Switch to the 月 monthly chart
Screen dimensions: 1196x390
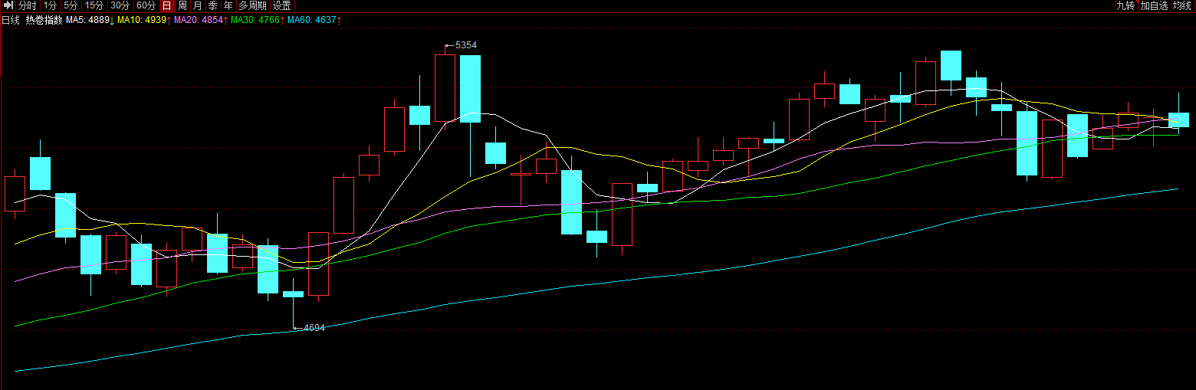pos(198,5)
